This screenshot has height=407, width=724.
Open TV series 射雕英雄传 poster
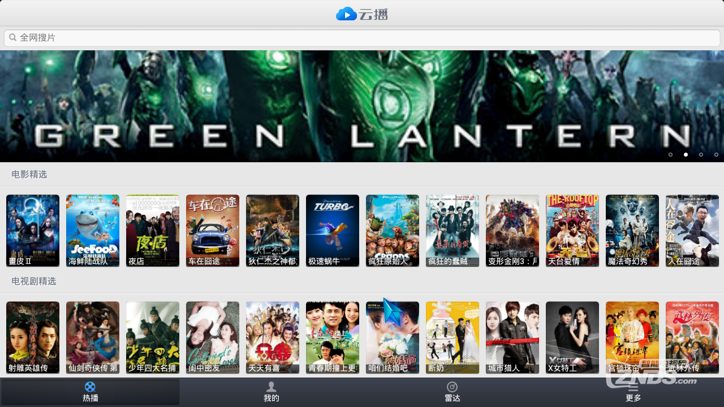pyautogui.click(x=33, y=337)
